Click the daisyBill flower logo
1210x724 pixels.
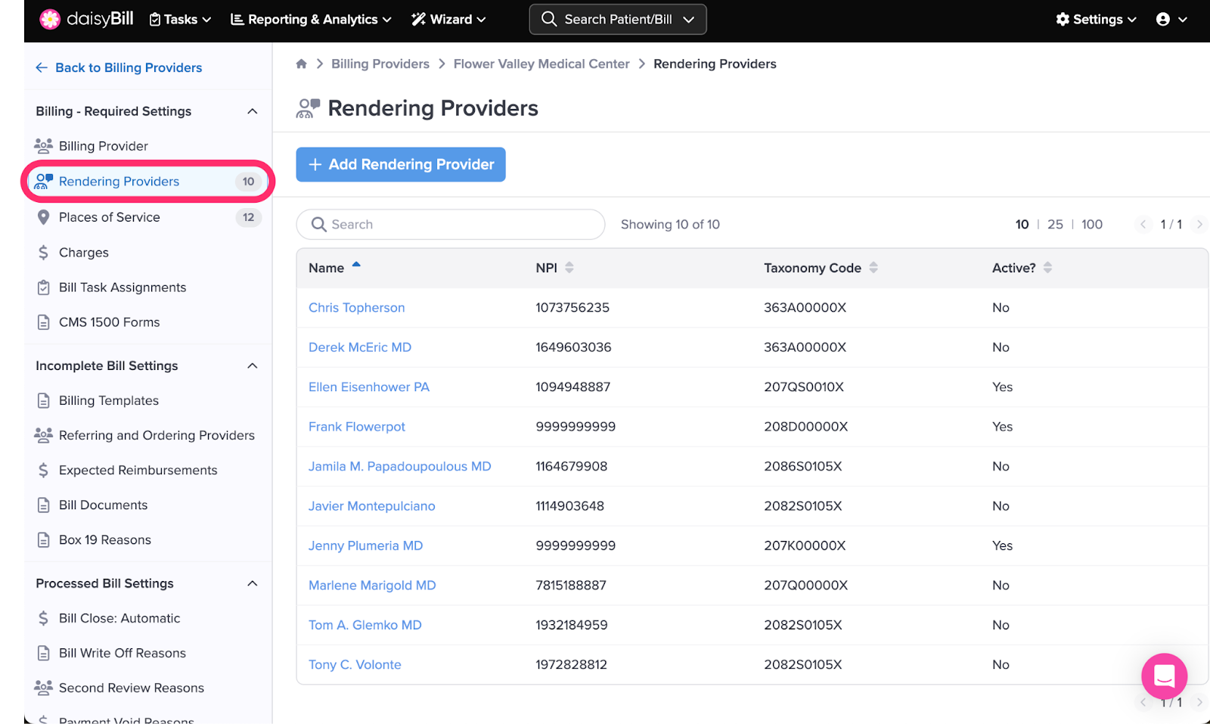click(50, 19)
